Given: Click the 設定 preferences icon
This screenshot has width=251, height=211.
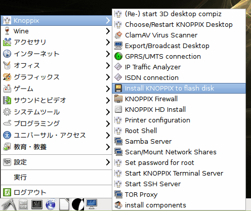Looking at the screenshot, I should pyautogui.click(x=7, y=162).
